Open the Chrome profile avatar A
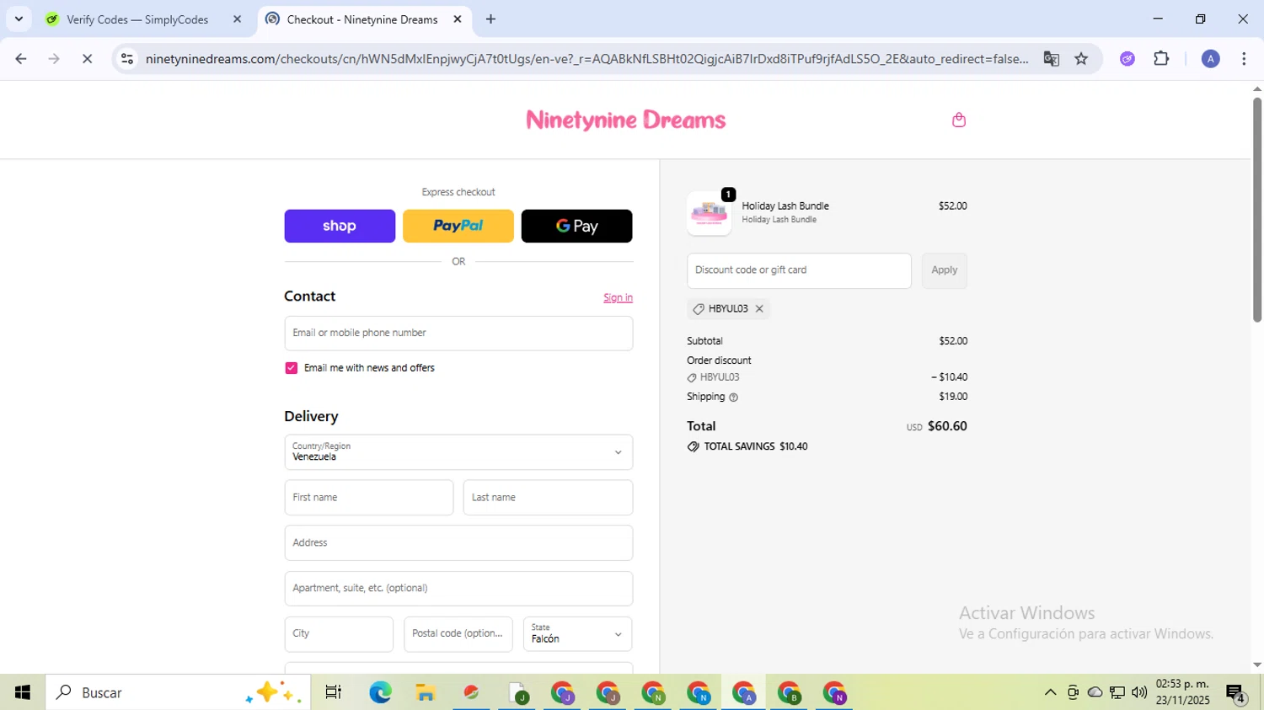1264x710 pixels. [1210, 59]
